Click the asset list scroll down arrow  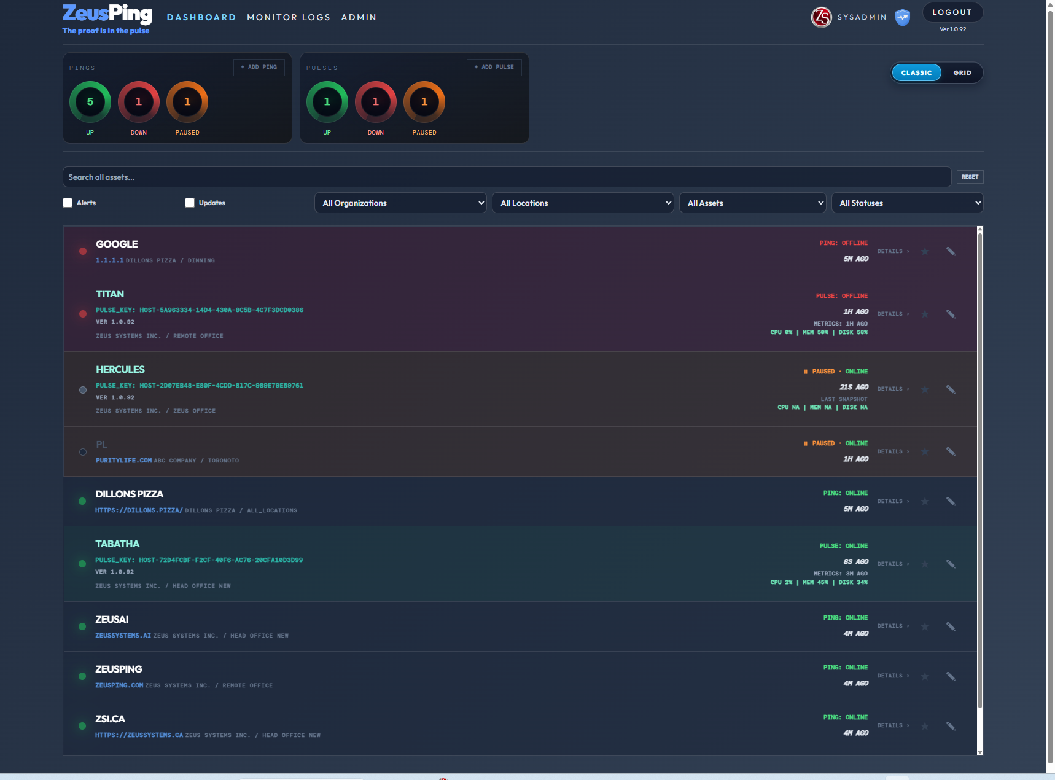click(x=980, y=752)
